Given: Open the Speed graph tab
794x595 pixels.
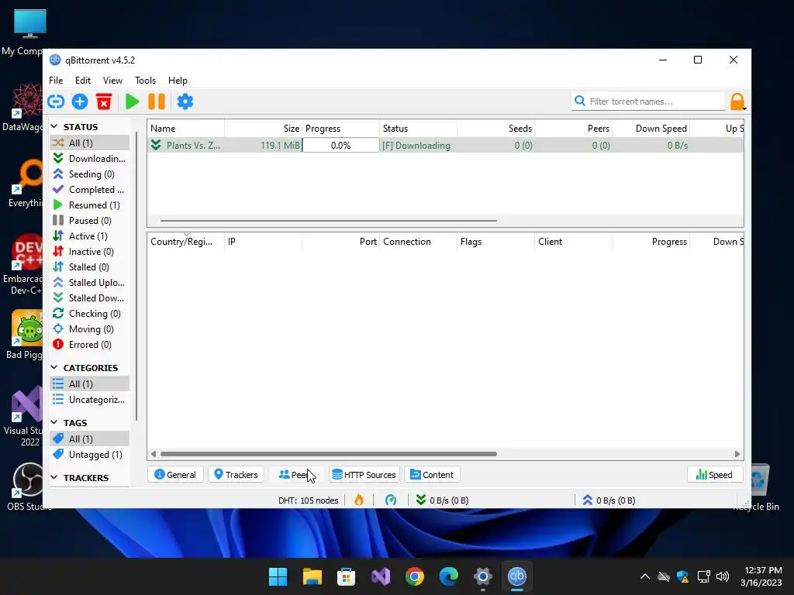Looking at the screenshot, I should (714, 475).
